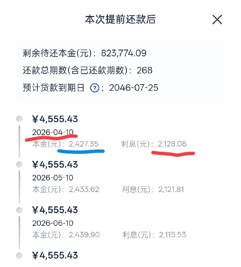Select the 2026-05-10 timeline dot

click(19, 164)
